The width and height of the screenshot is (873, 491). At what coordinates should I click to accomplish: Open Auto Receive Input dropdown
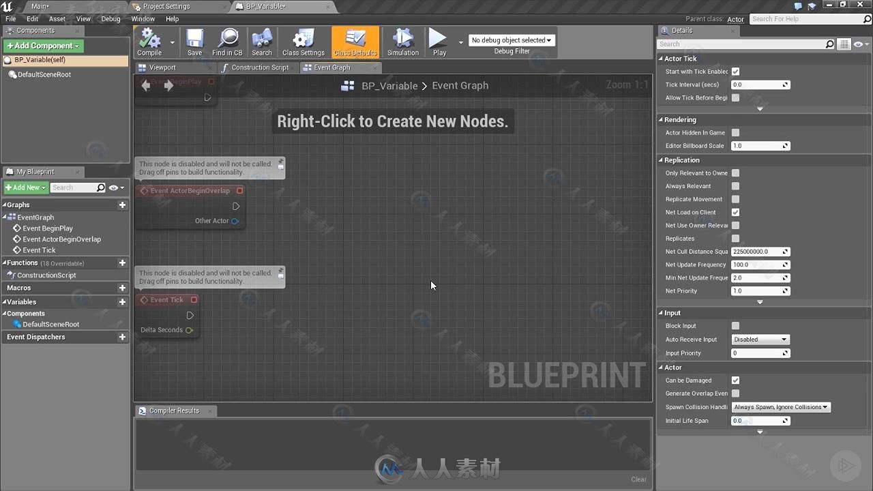(x=760, y=340)
